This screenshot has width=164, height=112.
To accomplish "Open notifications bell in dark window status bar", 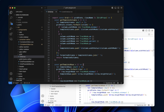I will pyautogui.click(x=121, y=83).
